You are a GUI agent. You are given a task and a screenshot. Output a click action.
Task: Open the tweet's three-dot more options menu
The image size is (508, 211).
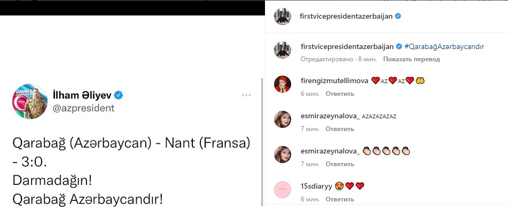[x=246, y=95]
